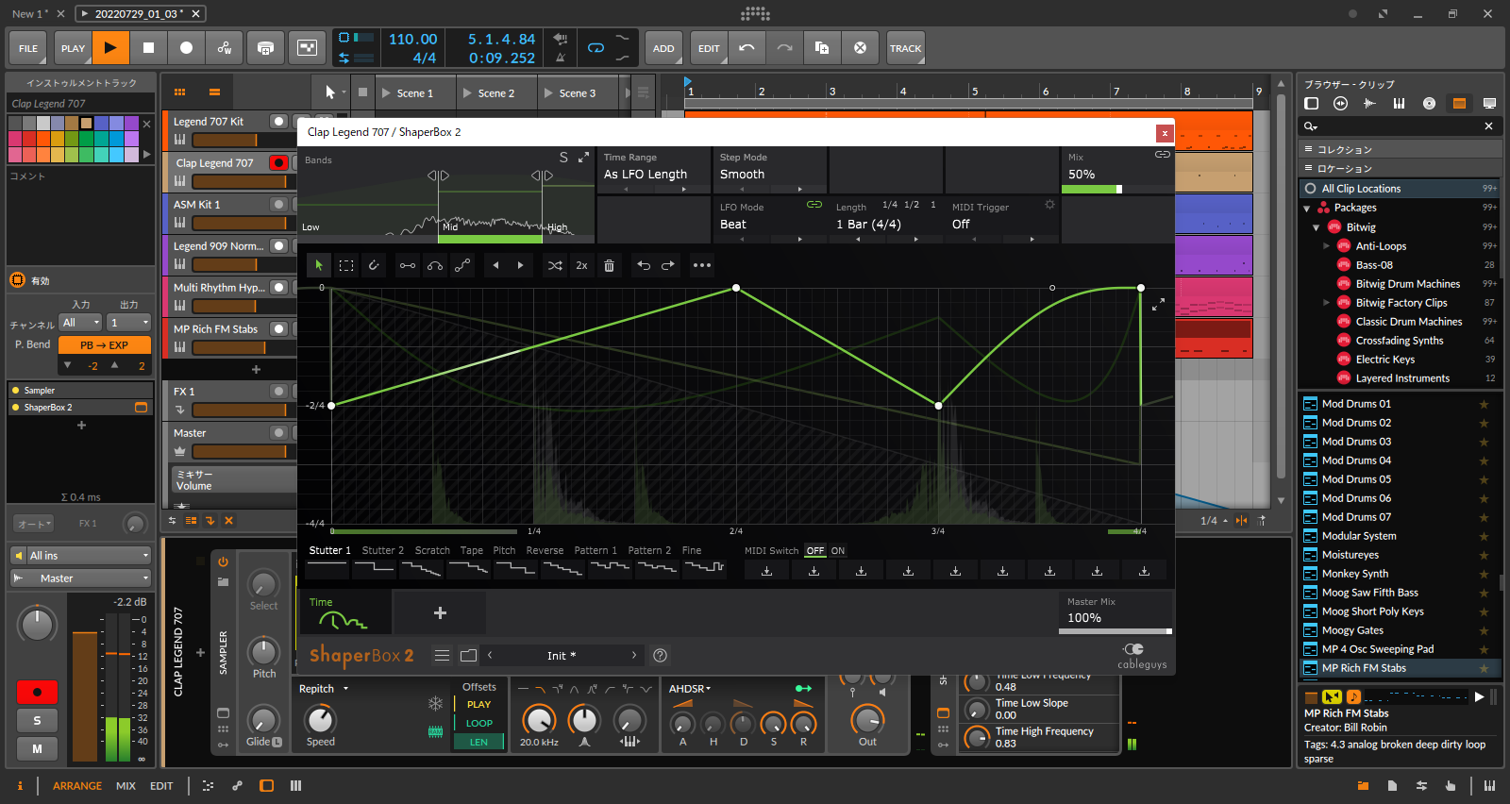Image resolution: width=1510 pixels, height=804 pixels.
Task: Open the ShaperBox preset folder icon
Action: click(x=469, y=655)
